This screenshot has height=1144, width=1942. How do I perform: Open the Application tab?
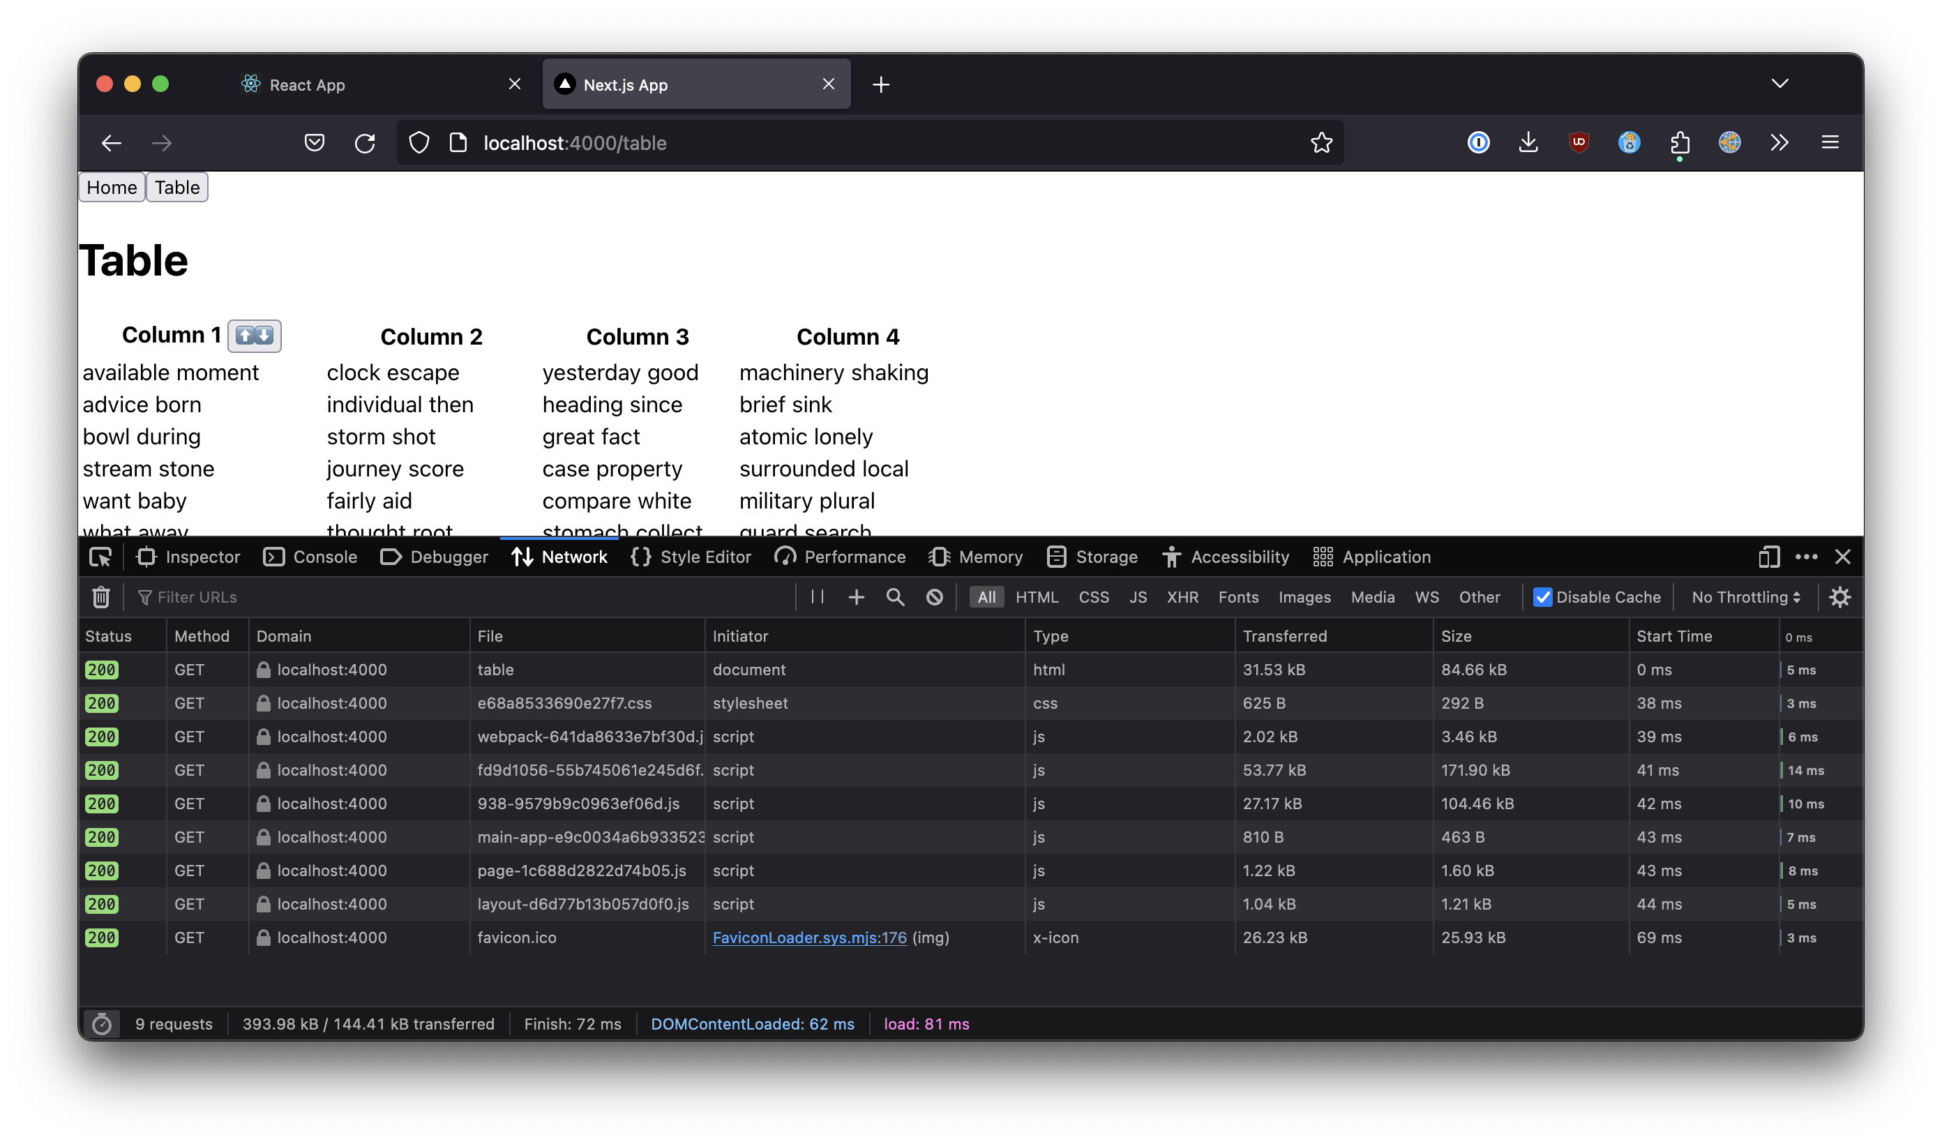click(x=1371, y=557)
